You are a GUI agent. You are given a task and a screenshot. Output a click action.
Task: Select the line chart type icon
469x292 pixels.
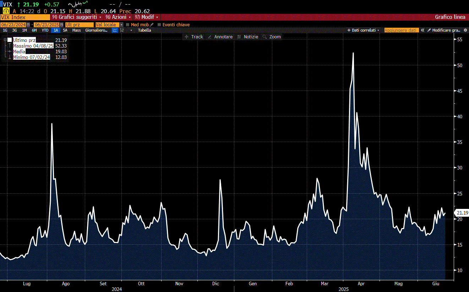point(115,30)
